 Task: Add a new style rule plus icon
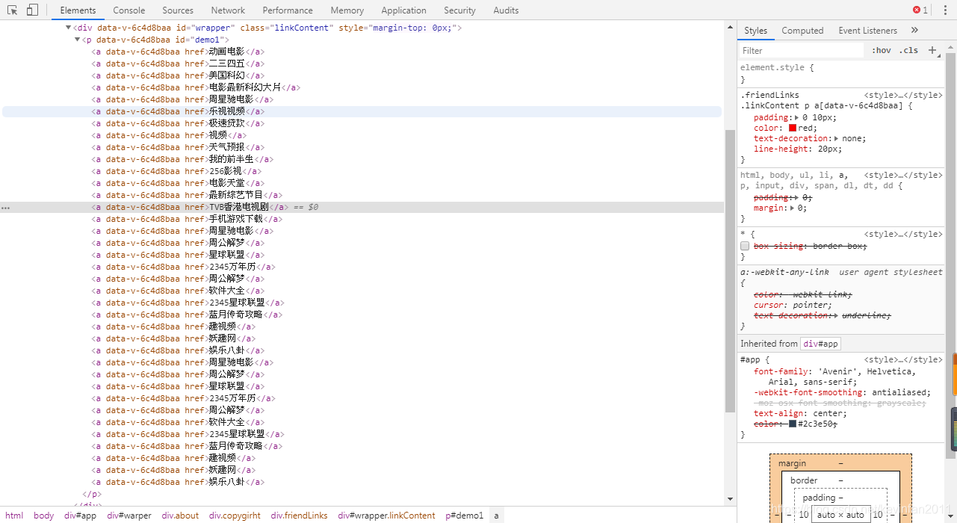coord(932,50)
